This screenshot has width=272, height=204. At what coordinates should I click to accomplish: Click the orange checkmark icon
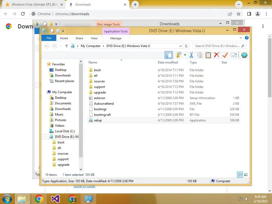click(225, 55)
